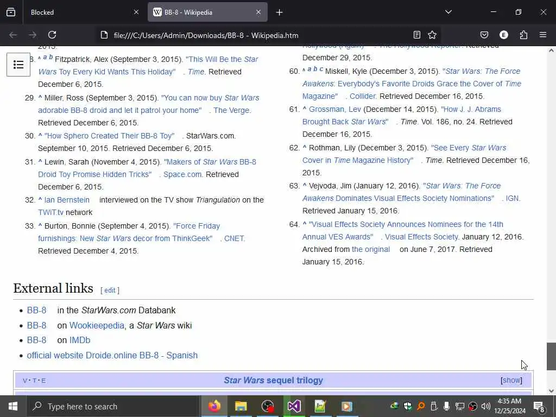Go back one page

coord(13,35)
